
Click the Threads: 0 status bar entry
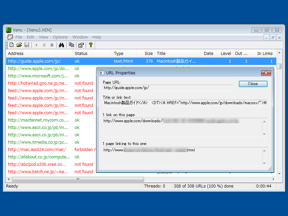(154, 186)
